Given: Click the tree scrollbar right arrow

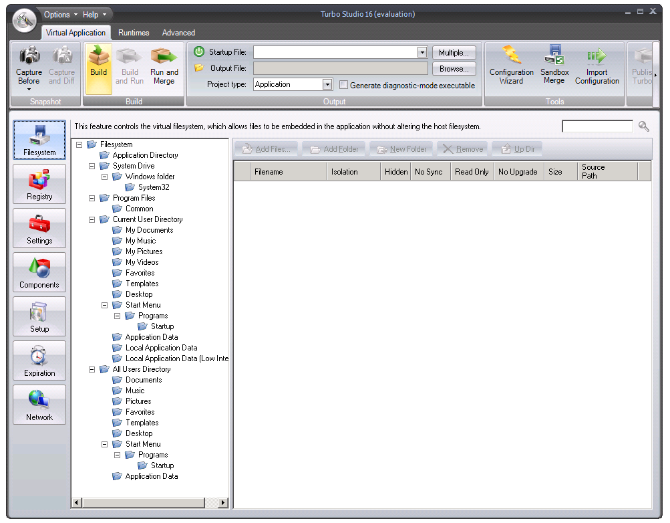Looking at the screenshot, I should (223, 502).
